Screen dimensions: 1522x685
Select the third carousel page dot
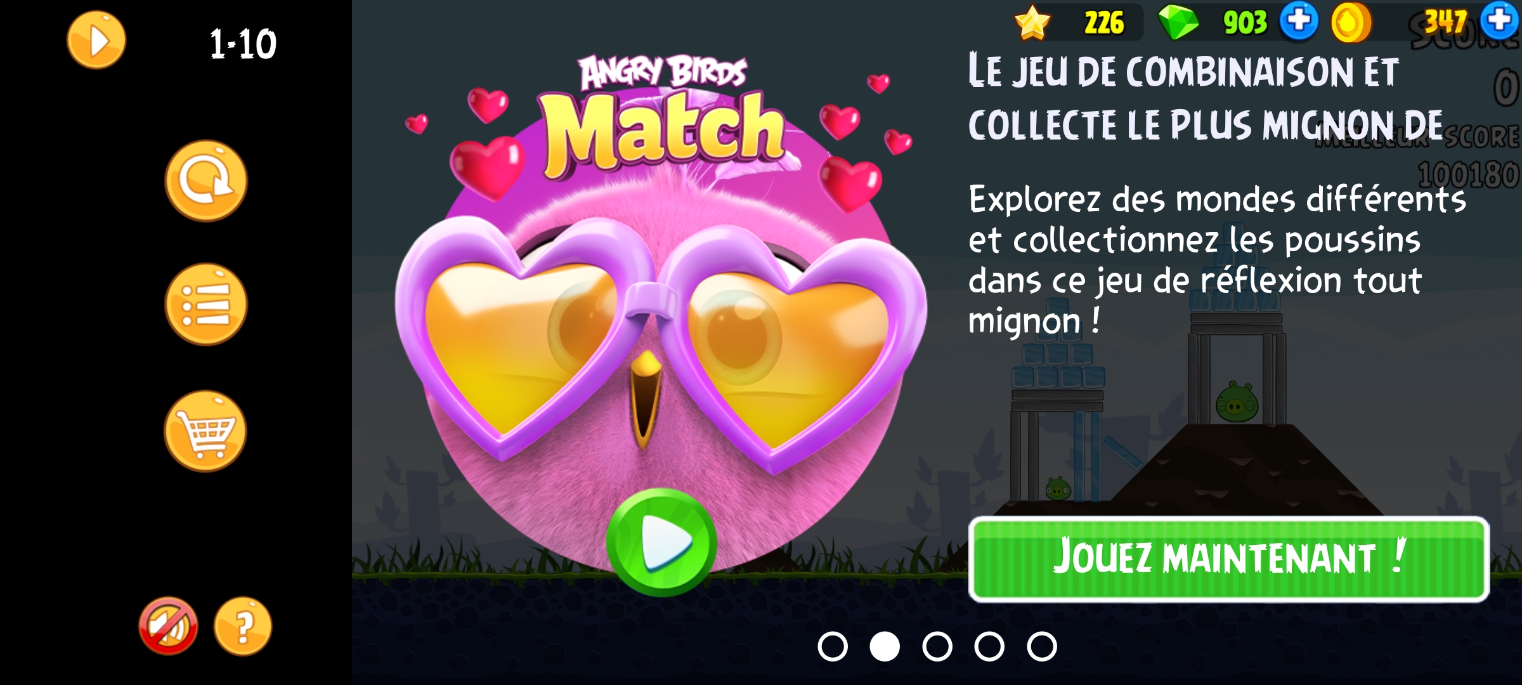click(x=937, y=646)
